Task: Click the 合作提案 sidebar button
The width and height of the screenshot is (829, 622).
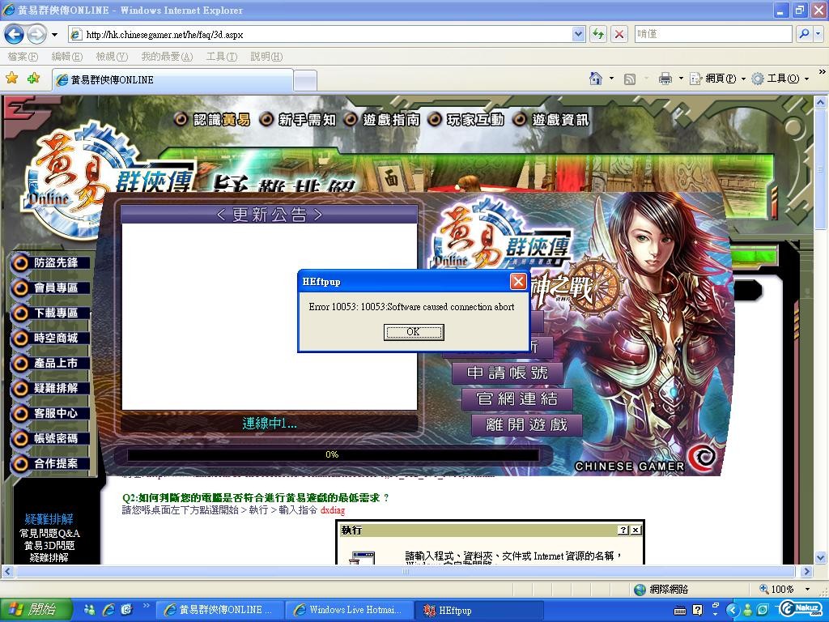Action: click(x=50, y=463)
